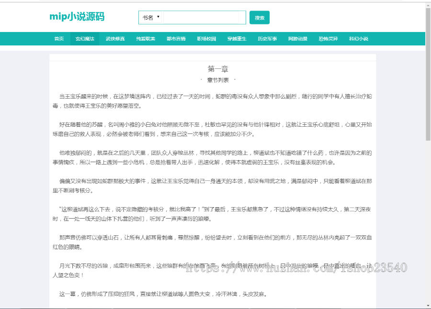Open the 科幻小说 category
The width and height of the screenshot is (431, 309).
tap(357, 39)
